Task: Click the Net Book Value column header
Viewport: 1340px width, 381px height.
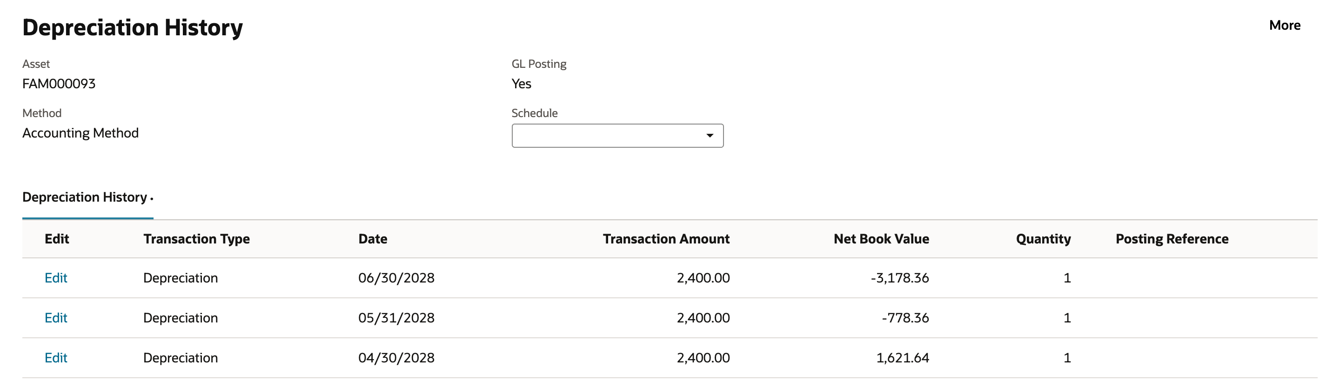Action: (x=881, y=238)
